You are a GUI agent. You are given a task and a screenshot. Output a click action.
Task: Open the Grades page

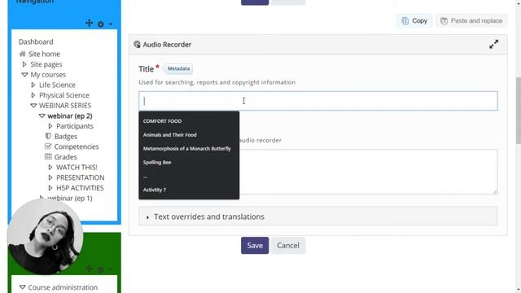[x=65, y=157]
